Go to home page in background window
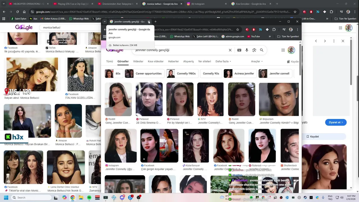This screenshot has width=359, height=202. click(24, 12)
